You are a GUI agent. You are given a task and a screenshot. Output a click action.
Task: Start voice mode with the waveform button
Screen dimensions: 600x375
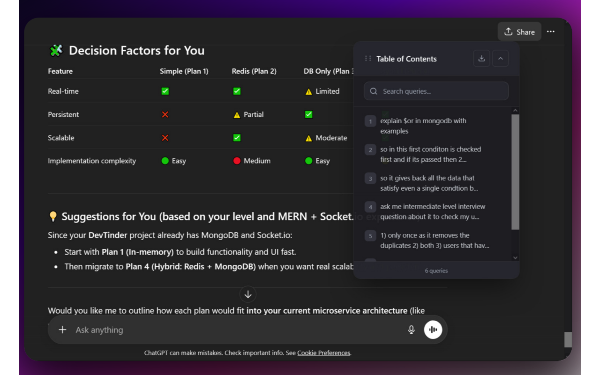coord(433,330)
